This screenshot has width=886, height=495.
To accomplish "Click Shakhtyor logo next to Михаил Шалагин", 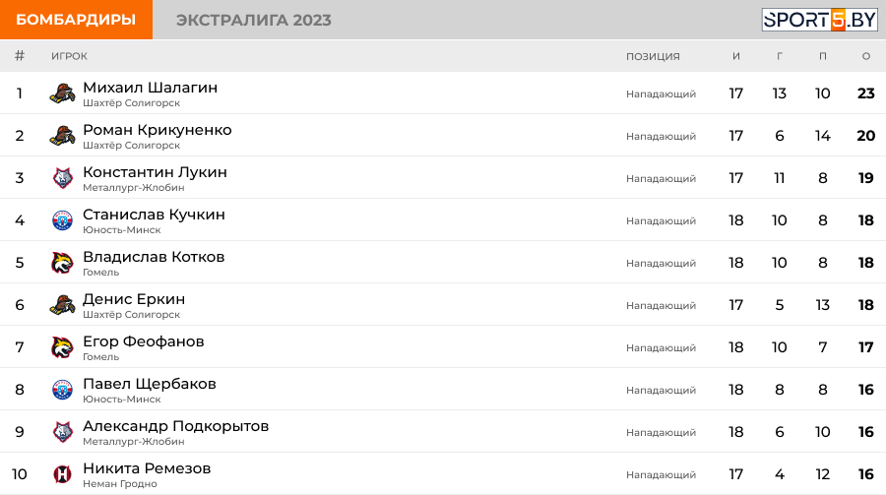I will 63,94.
